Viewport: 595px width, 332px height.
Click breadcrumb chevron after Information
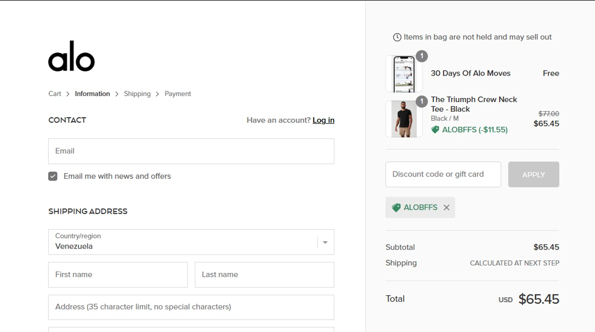(117, 94)
